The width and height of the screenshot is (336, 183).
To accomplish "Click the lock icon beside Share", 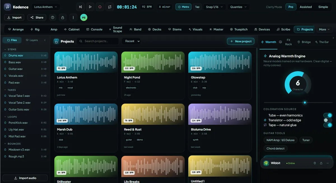I will click(63, 17).
